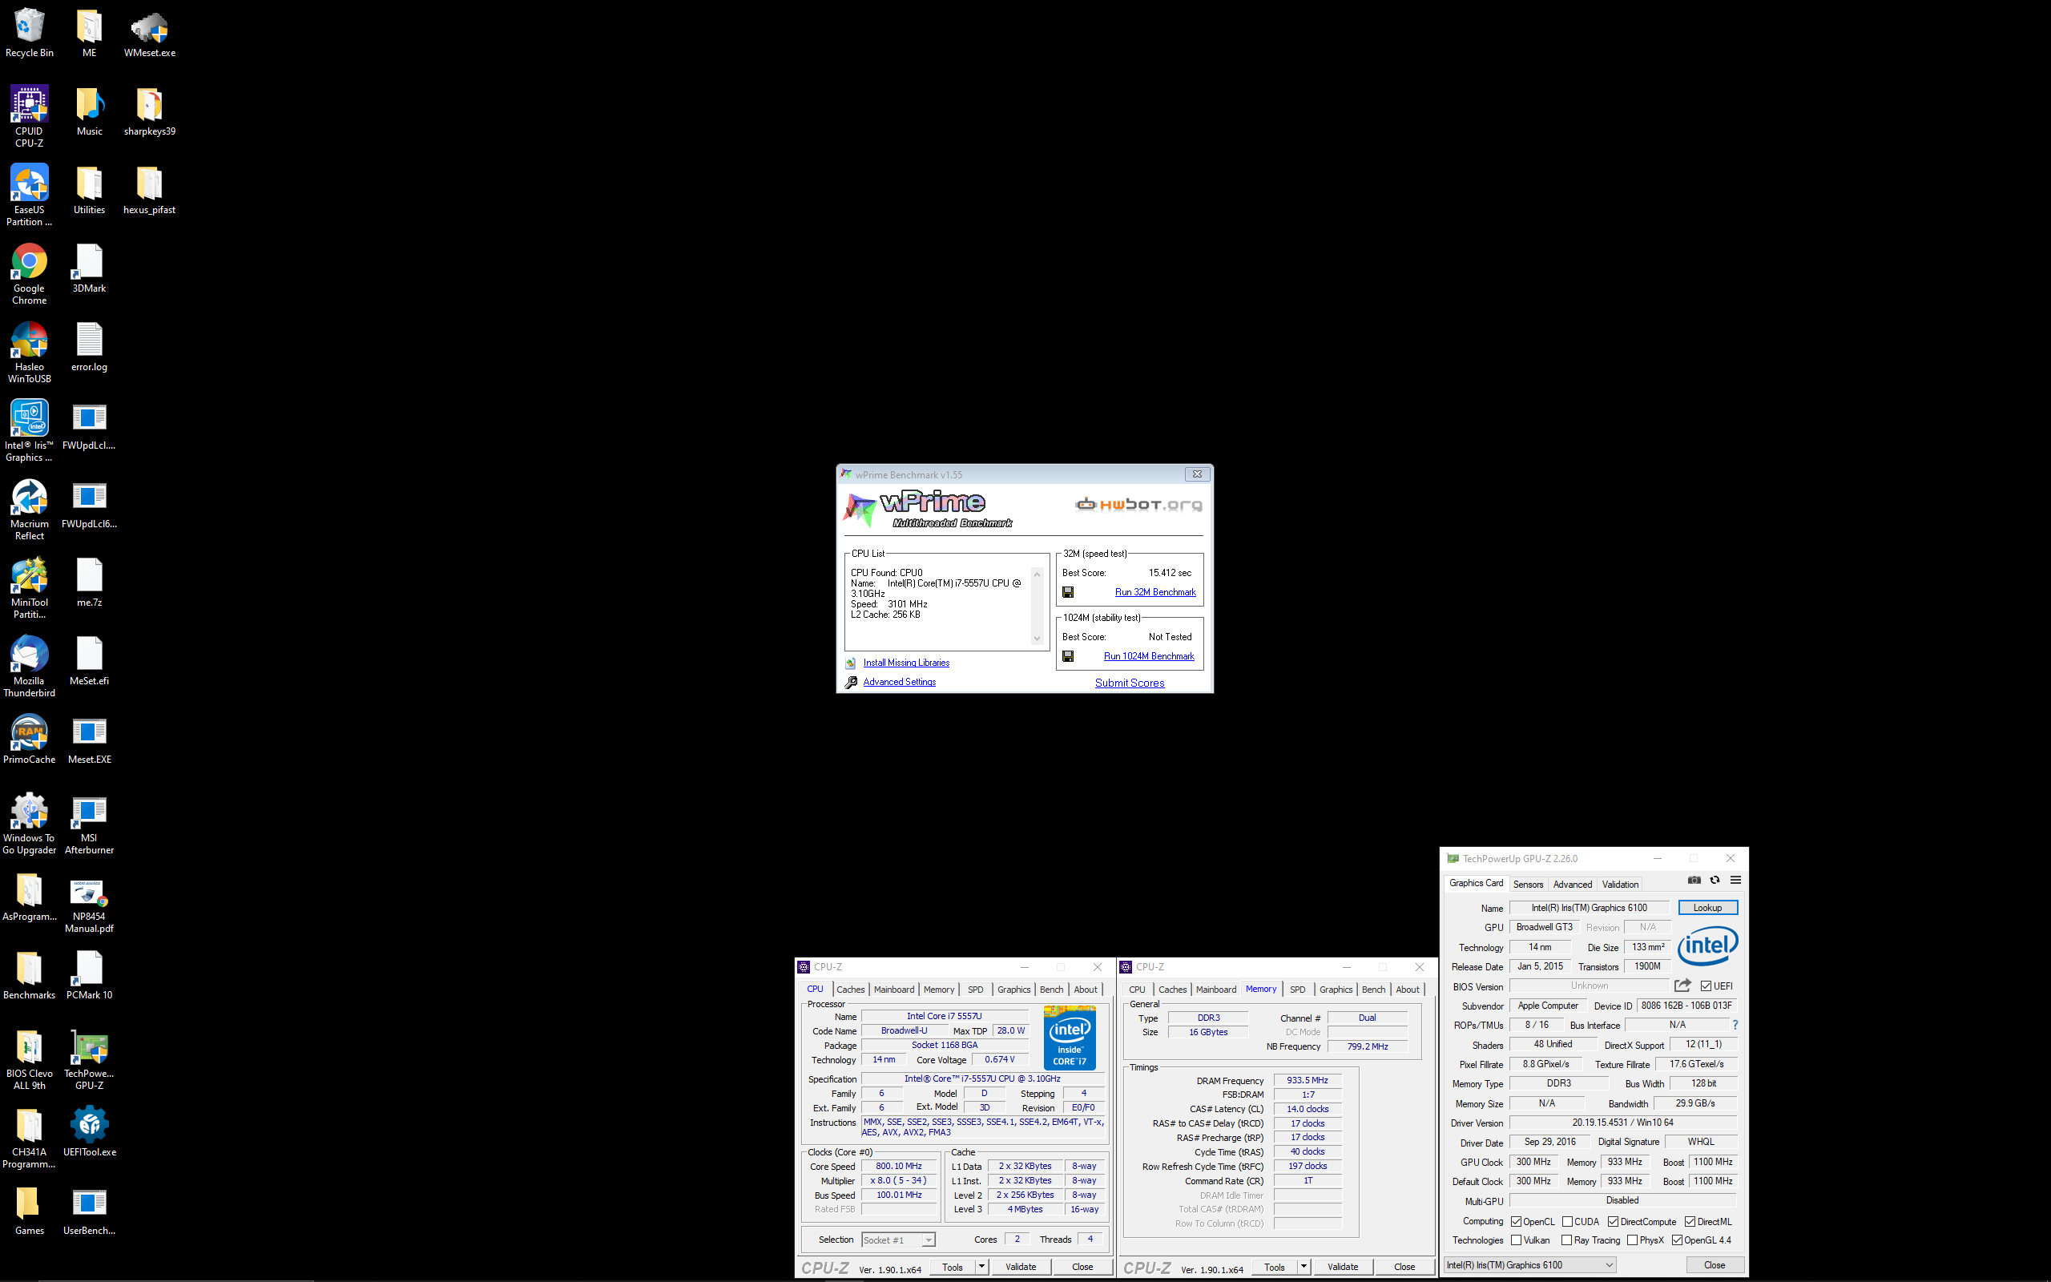This screenshot has height=1282, width=2051.
Task: Open the PCMark 10 desktop shortcut
Action: (x=89, y=975)
